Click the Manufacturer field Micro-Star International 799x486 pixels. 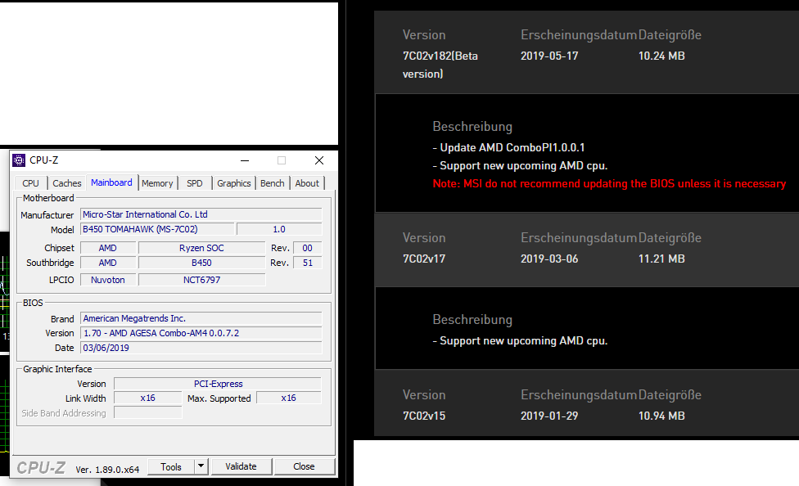coord(201,214)
